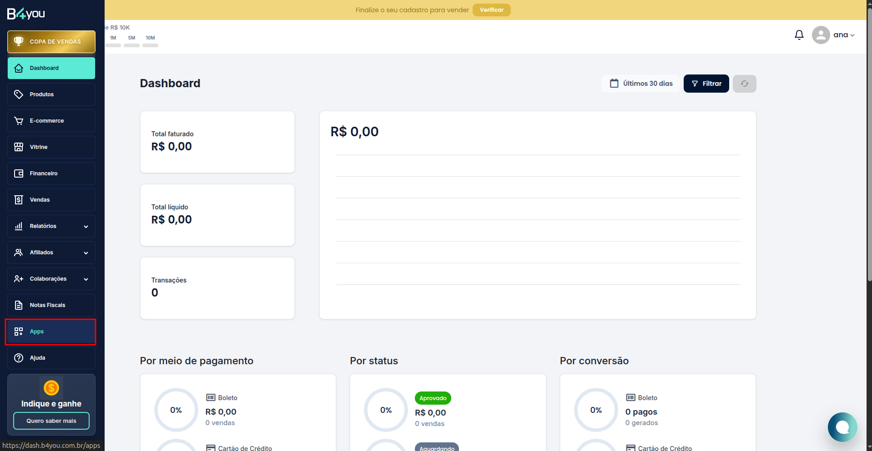
Task: Click Quero saber mais button
Action: [x=51, y=421]
